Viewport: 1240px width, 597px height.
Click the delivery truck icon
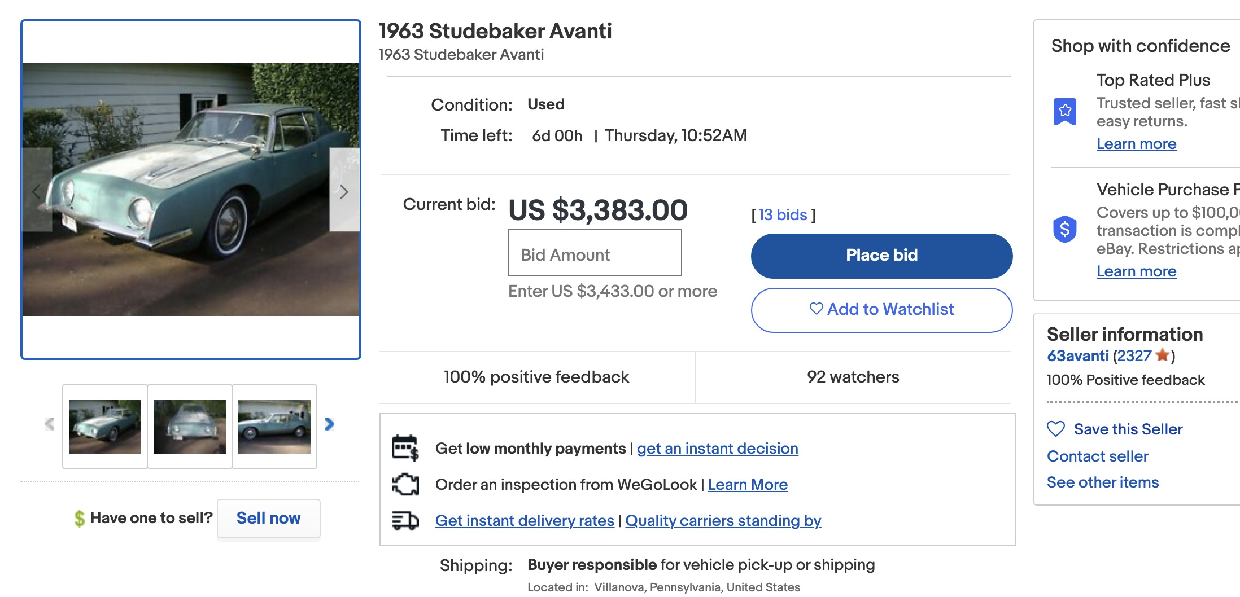405,520
